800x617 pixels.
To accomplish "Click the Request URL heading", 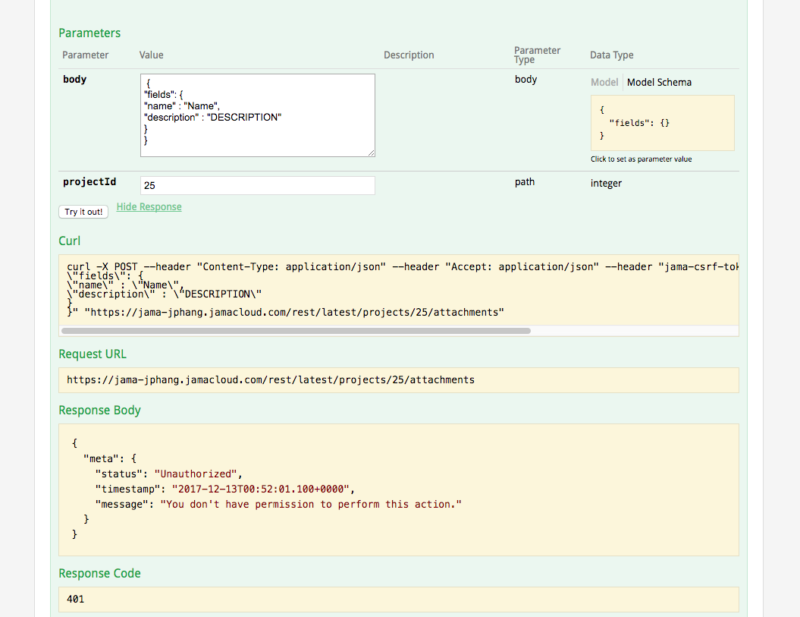I will [93, 354].
